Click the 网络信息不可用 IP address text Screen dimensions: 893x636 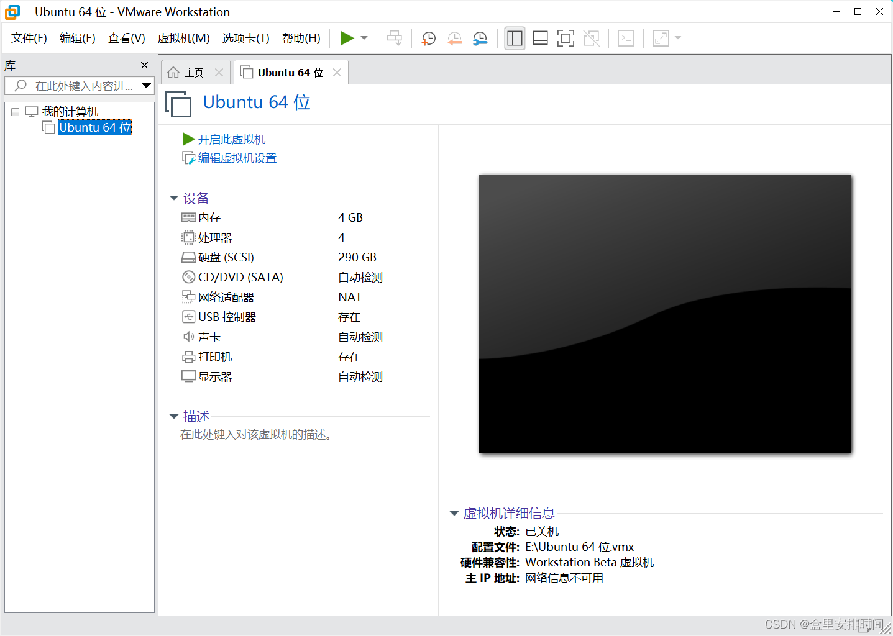[564, 578]
